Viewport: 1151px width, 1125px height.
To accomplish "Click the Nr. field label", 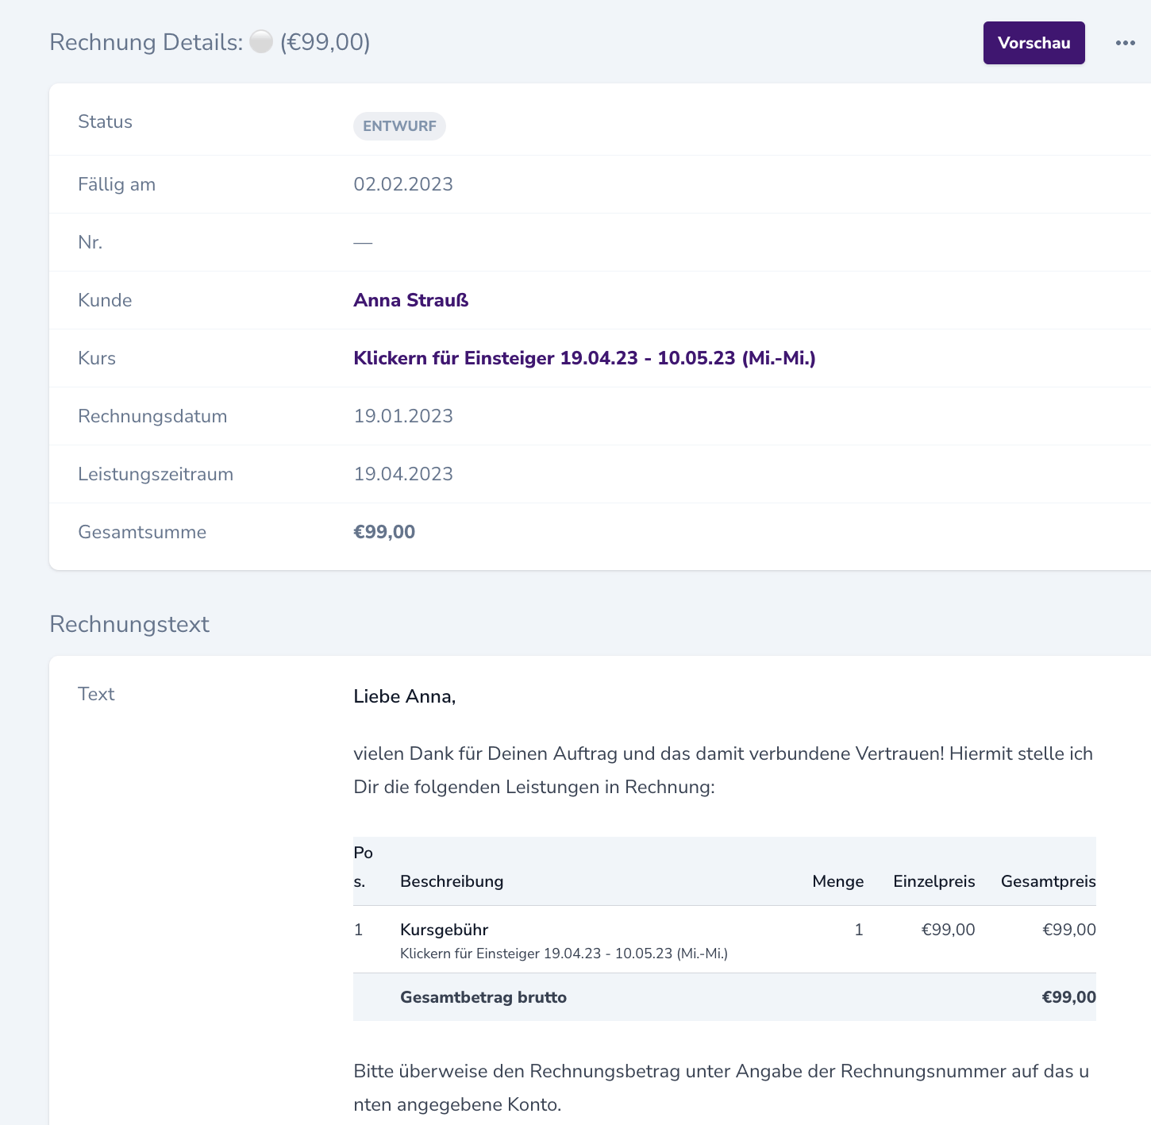I will point(90,242).
